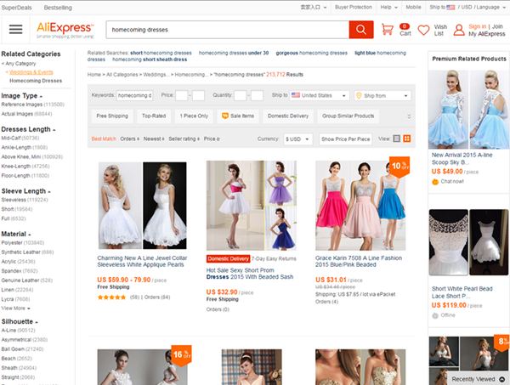Toggle the Top-Rated filter
Image resolution: width=510 pixels, height=385 pixels.
click(154, 116)
